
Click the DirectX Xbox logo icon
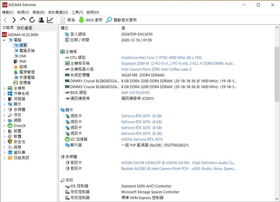click(x=10, y=126)
